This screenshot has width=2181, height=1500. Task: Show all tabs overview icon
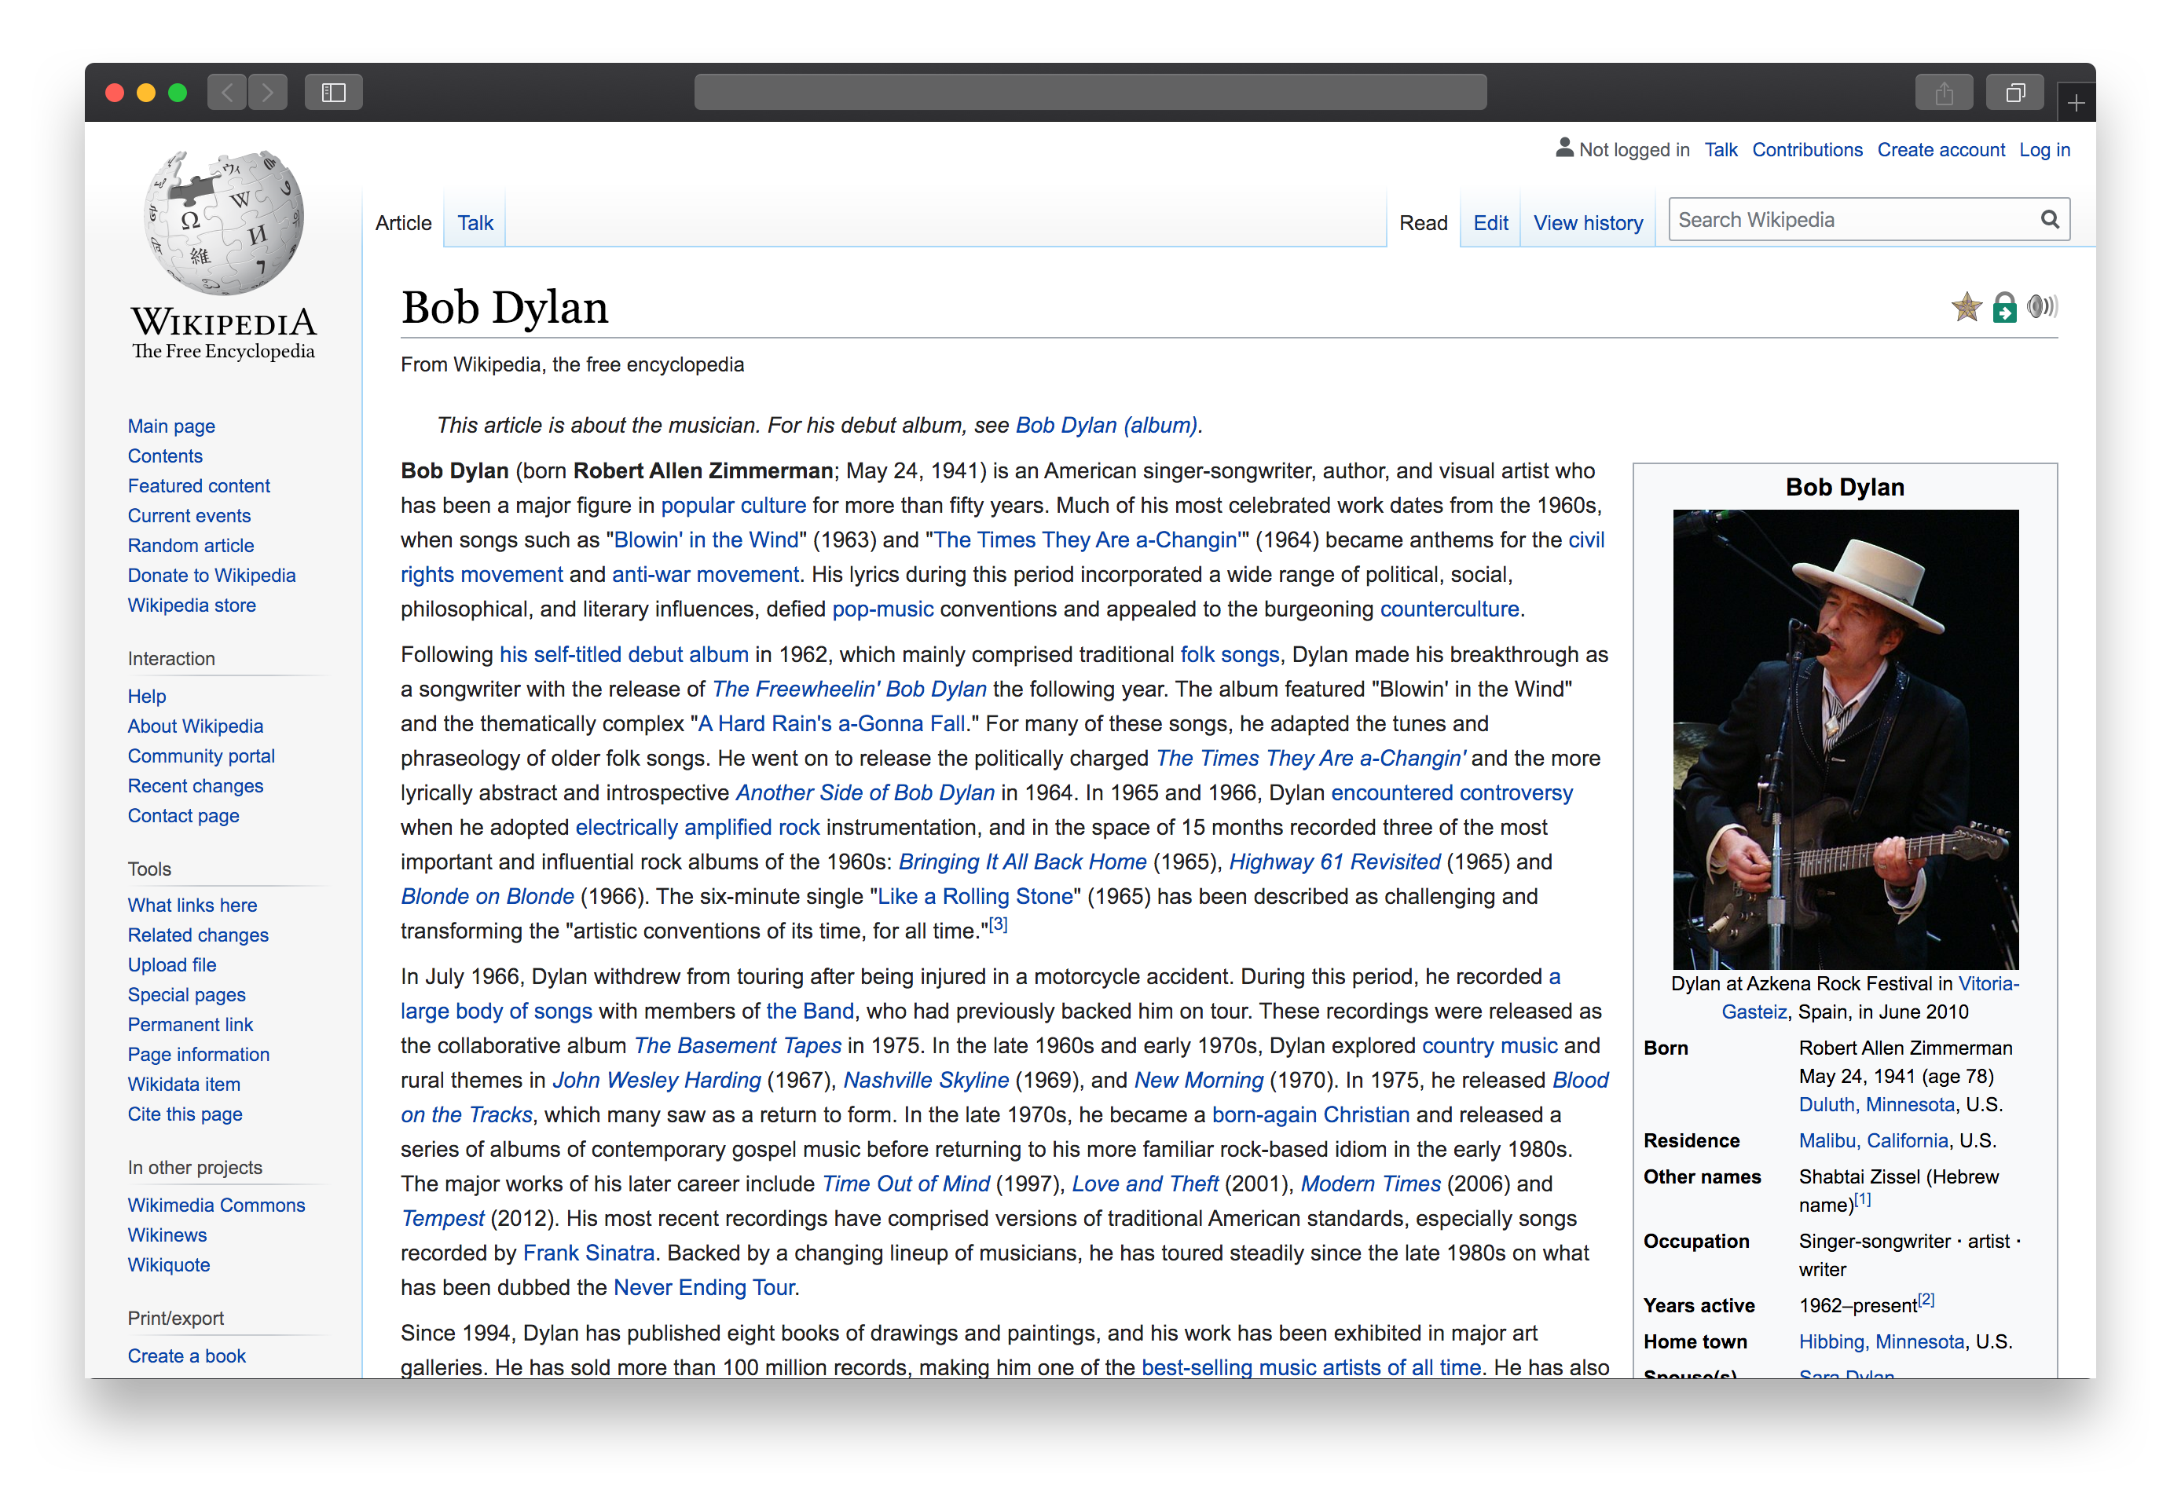point(2014,92)
